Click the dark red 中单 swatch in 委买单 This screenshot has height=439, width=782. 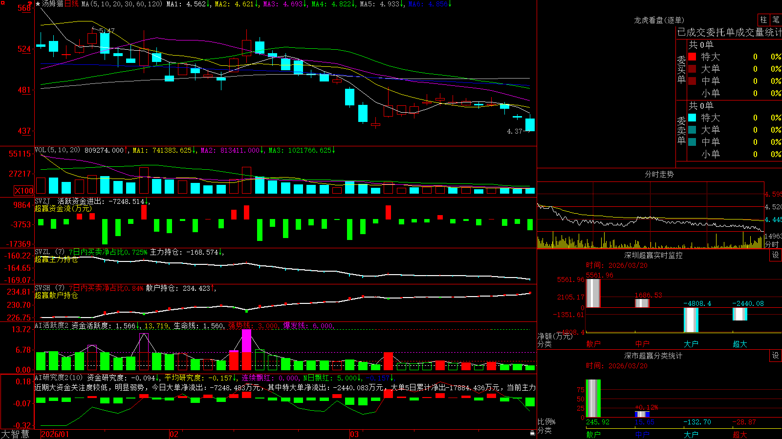point(692,81)
